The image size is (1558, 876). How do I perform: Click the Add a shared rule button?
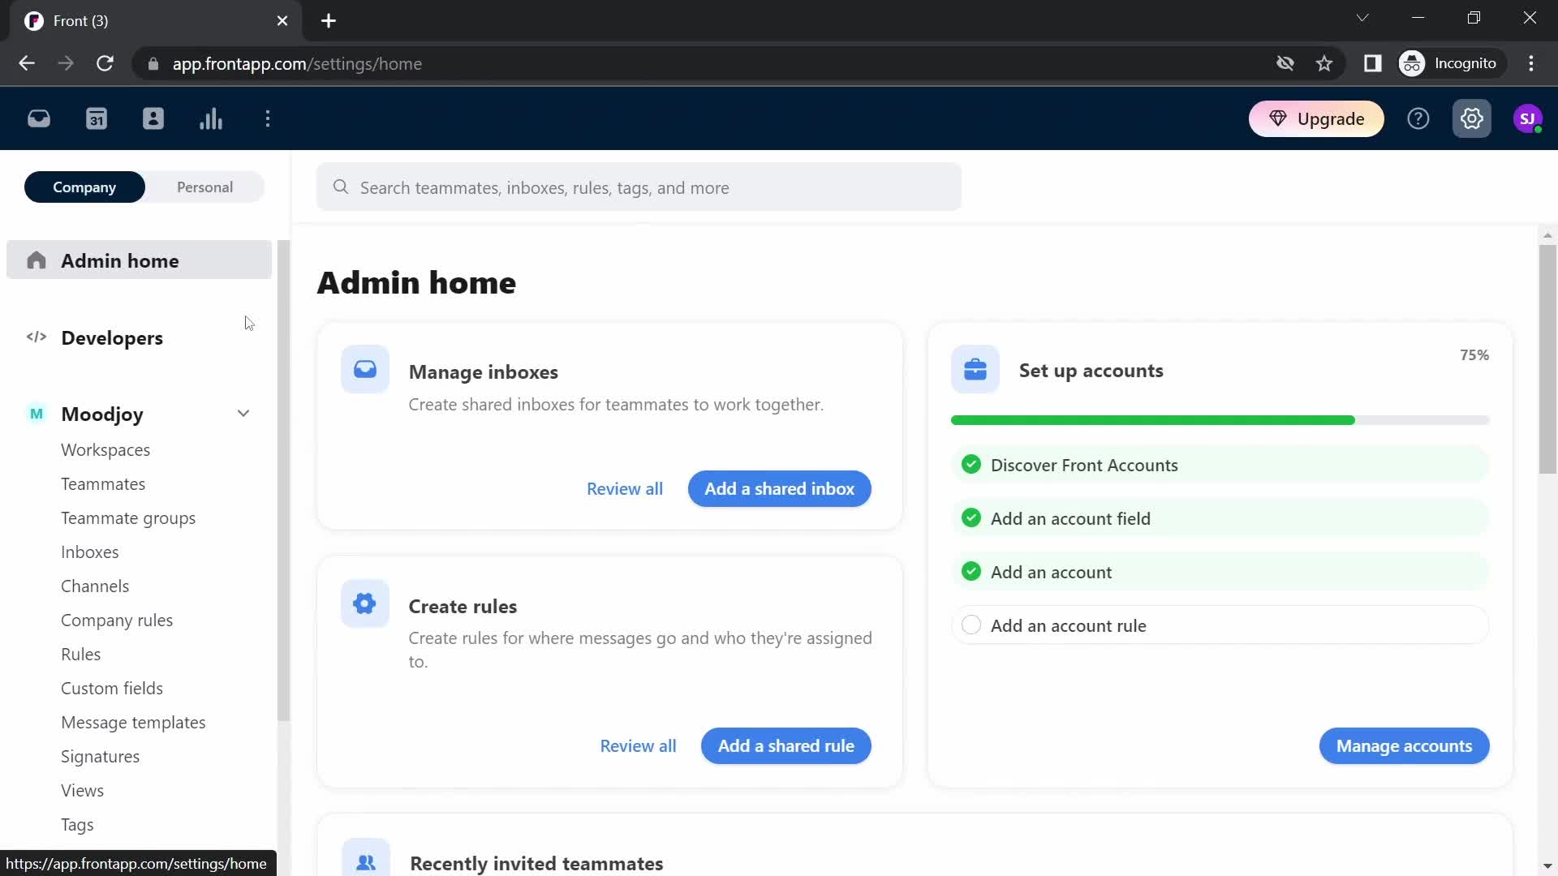[x=786, y=745]
